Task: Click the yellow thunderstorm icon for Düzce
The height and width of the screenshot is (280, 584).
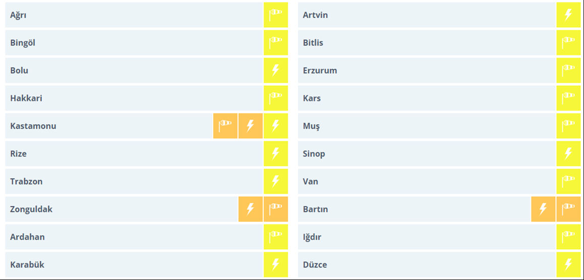Action: pos(568,265)
